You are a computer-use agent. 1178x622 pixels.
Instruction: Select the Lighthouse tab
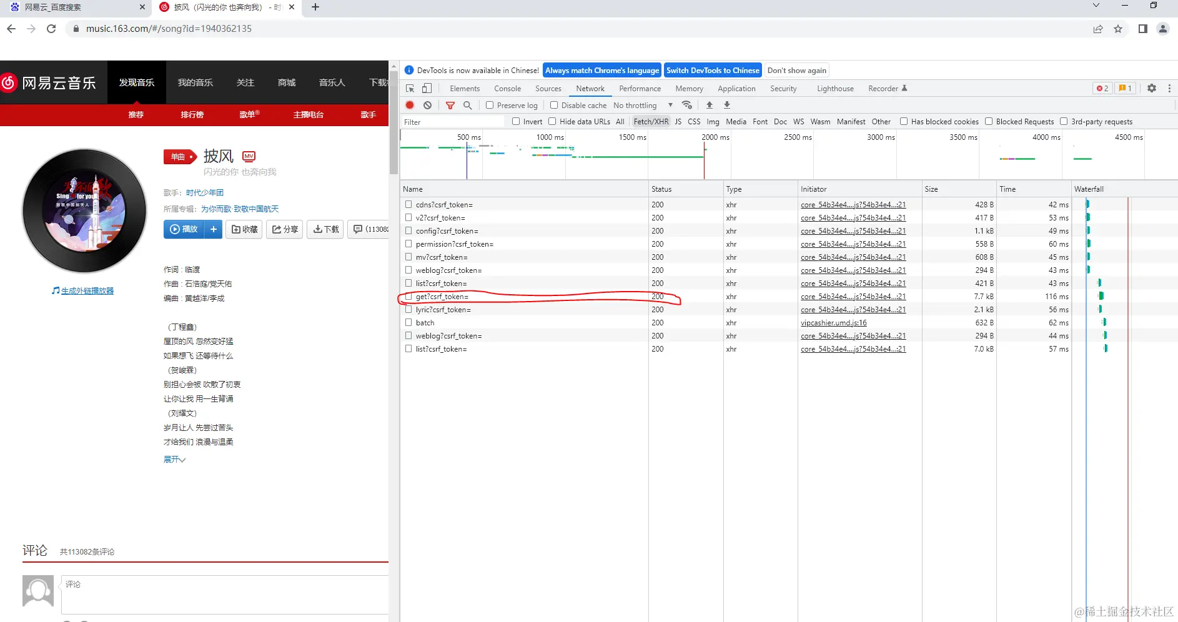(835, 89)
